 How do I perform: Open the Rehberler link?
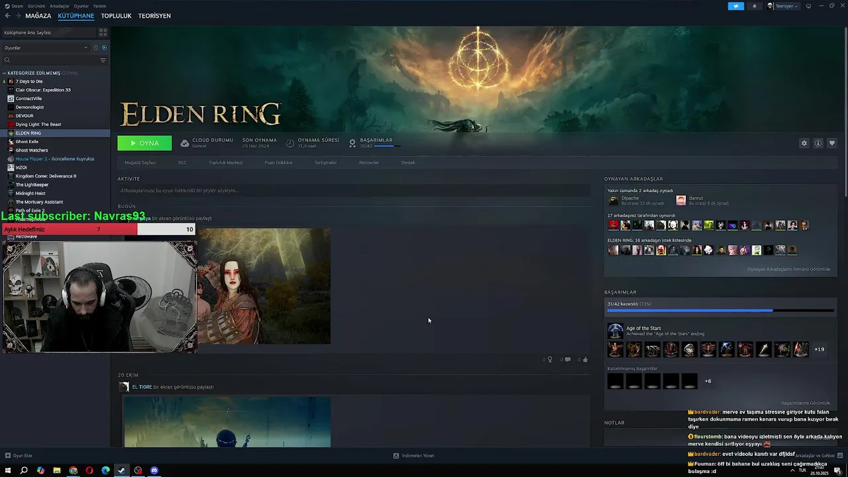(x=369, y=162)
